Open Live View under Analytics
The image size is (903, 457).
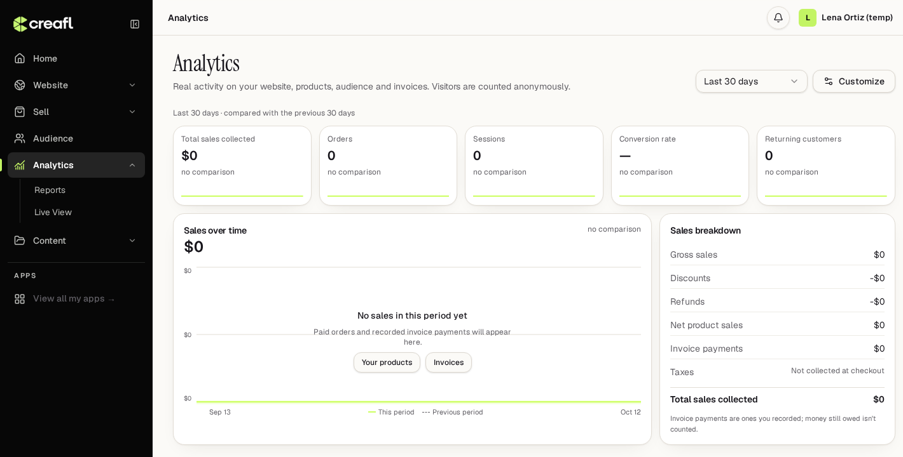[x=53, y=212]
